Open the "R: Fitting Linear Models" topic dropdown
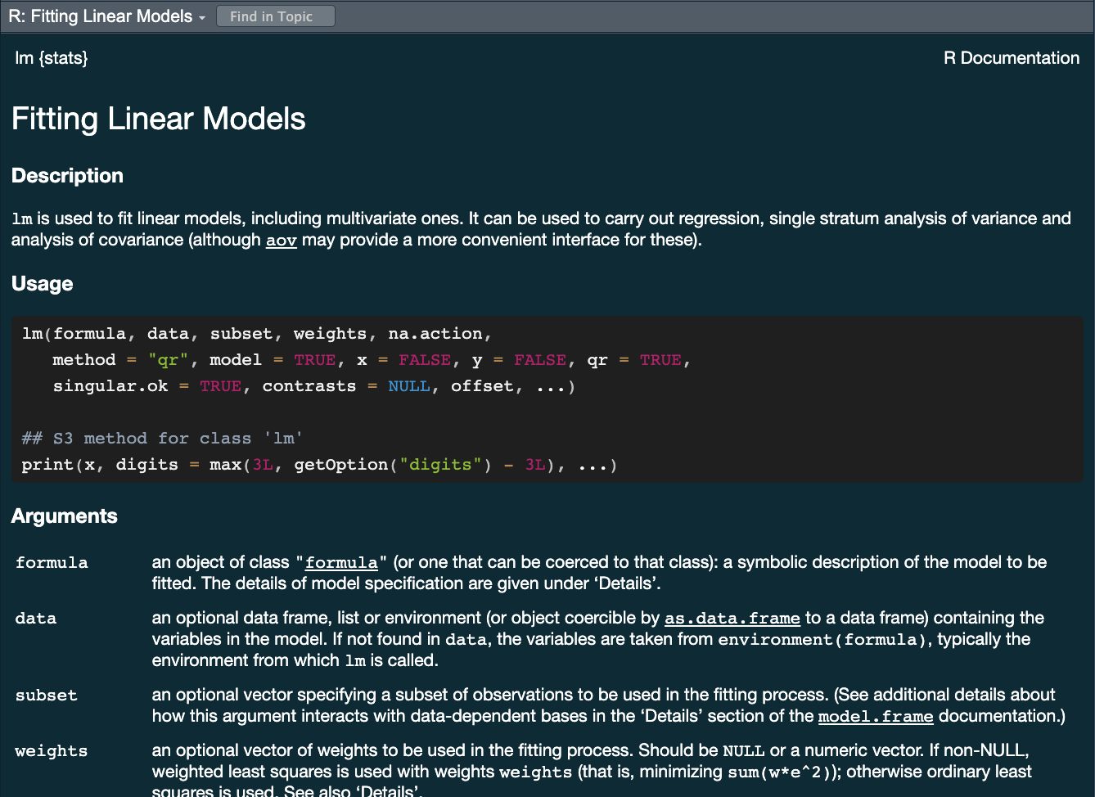This screenshot has width=1095, height=797. (x=106, y=16)
